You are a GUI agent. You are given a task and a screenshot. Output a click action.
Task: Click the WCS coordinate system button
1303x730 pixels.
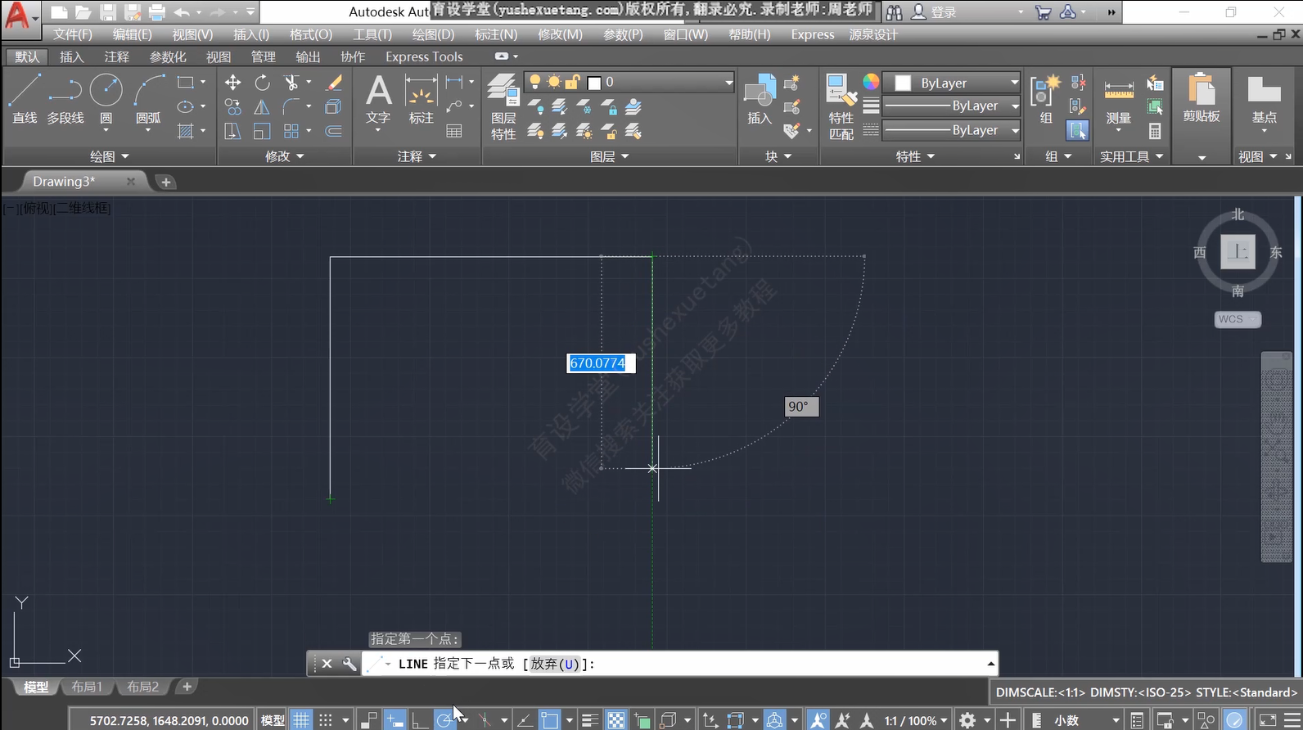click(1238, 319)
